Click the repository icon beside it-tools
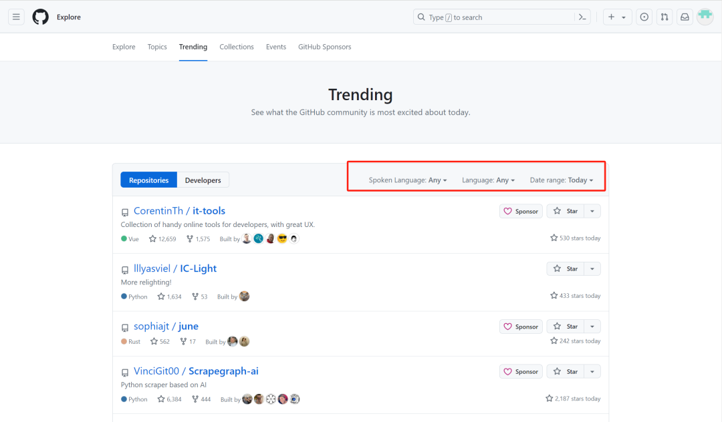 pyautogui.click(x=125, y=212)
